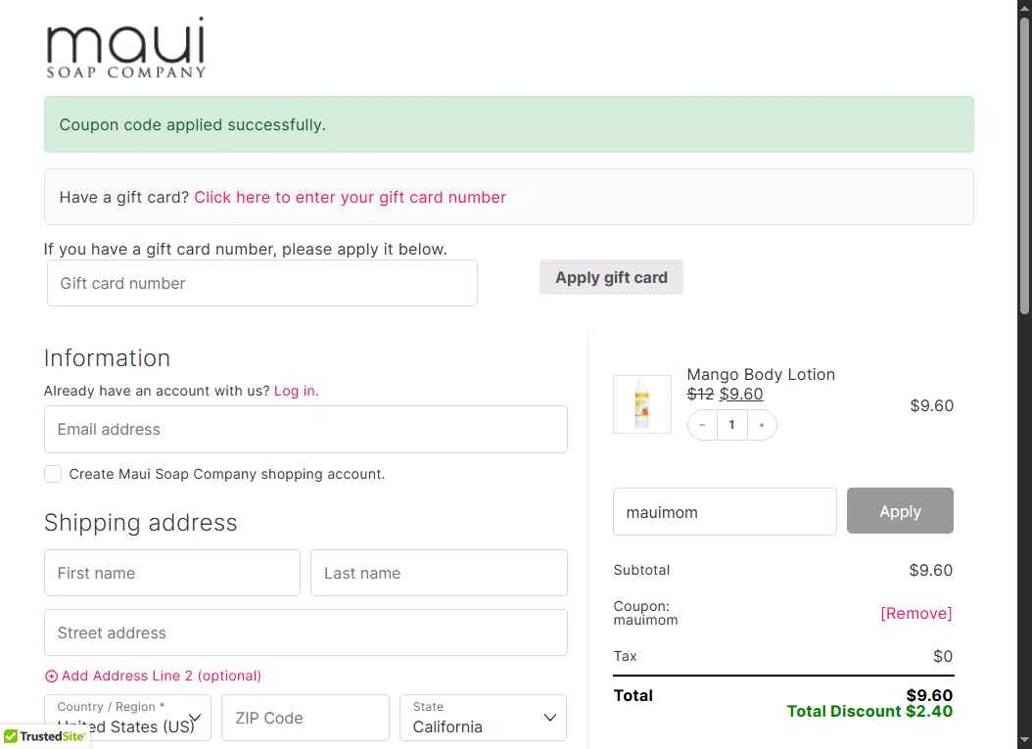Click the Total Discount $2.40 text
The image size is (1032, 749).
click(869, 712)
